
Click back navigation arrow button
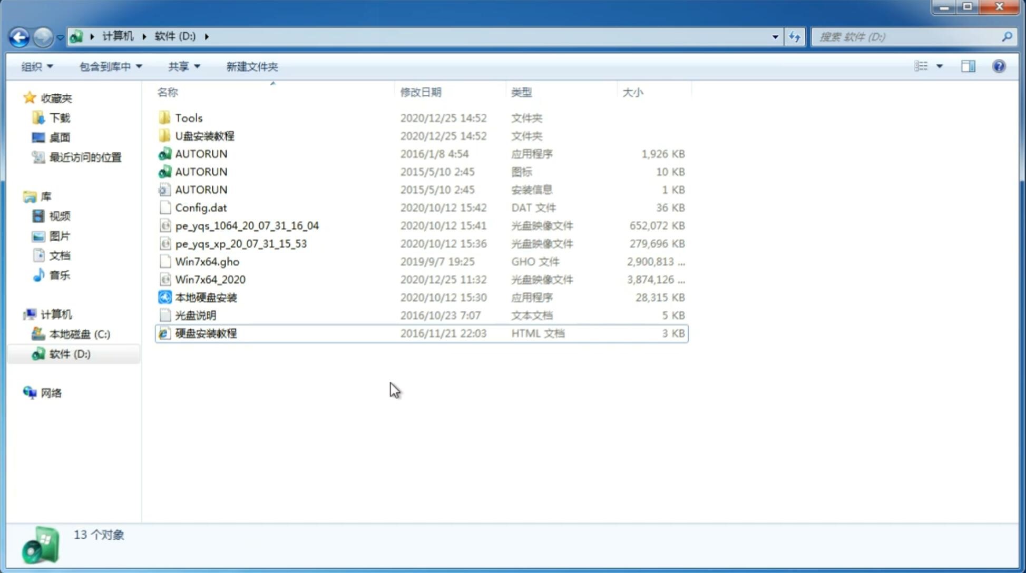[19, 36]
